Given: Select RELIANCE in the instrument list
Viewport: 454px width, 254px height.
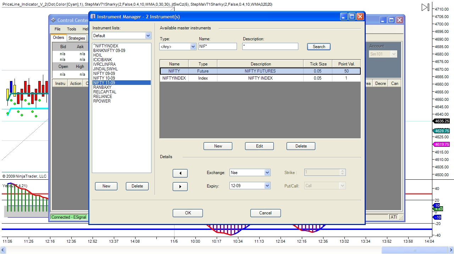Looking at the screenshot, I should tap(103, 97).
